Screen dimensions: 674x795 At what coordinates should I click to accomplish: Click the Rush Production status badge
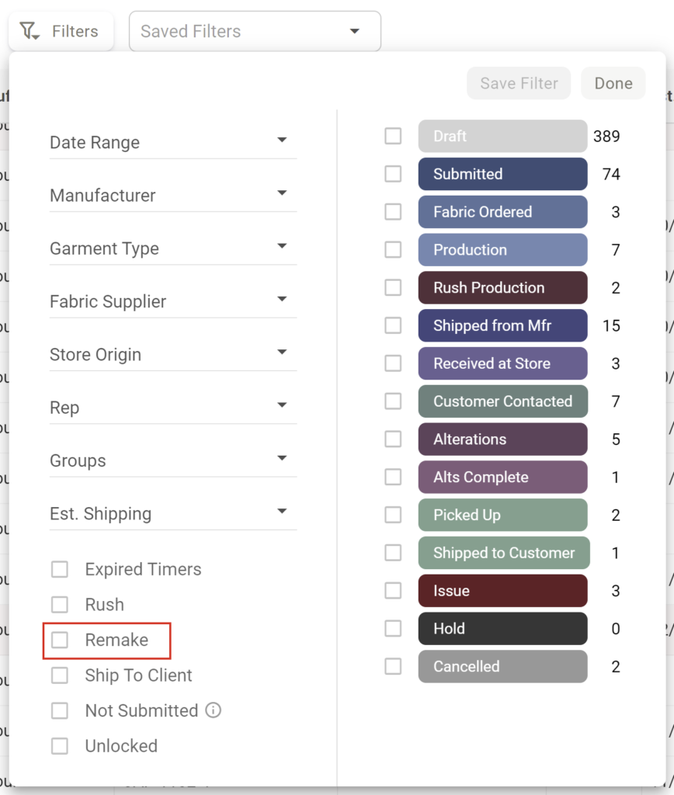pos(502,287)
